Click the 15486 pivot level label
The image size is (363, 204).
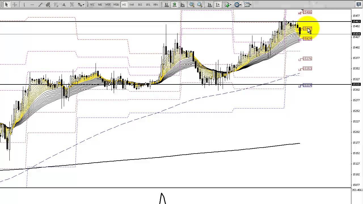(307, 12)
